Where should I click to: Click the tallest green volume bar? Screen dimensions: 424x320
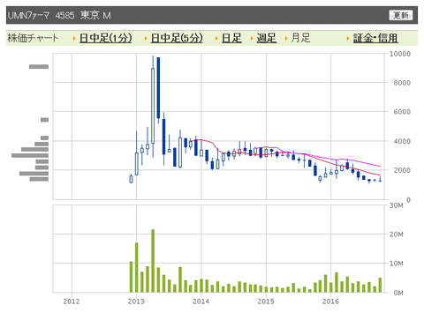pyautogui.click(x=153, y=261)
